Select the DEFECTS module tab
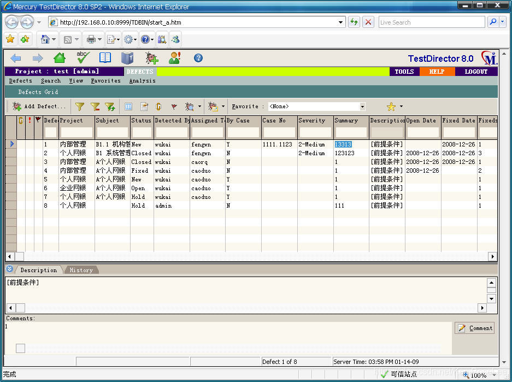This screenshot has height=382, width=512. point(140,72)
